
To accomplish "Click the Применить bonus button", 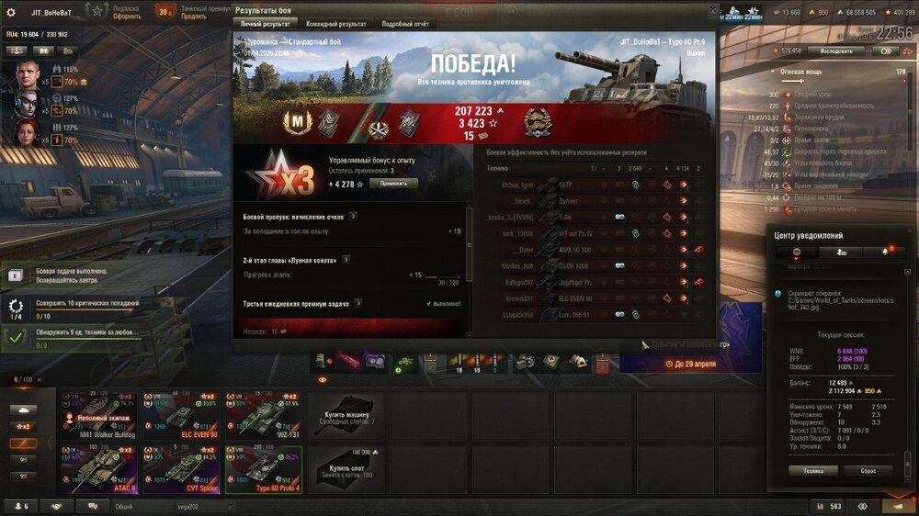I will 393,184.
